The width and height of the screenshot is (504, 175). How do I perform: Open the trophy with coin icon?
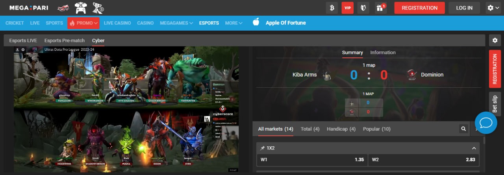(x=97, y=8)
